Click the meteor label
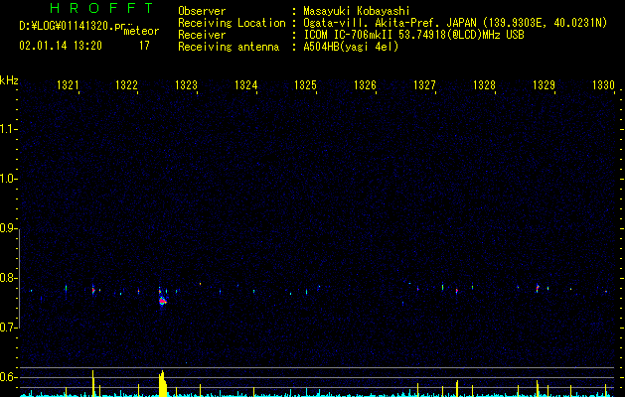This screenshot has height=397, width=625. [141, 31]
